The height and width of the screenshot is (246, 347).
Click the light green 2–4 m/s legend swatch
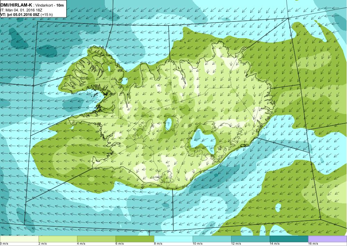(x=58, y=239)
